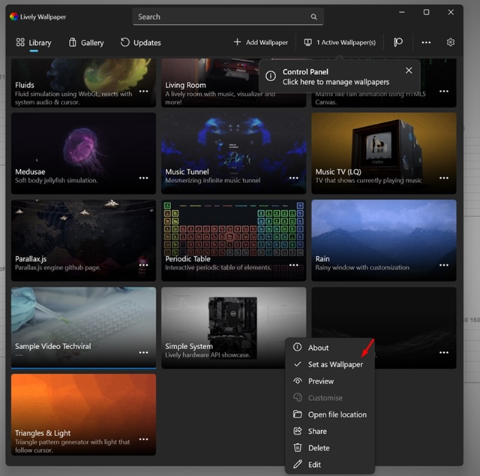Select Preview in context menu
This screenshot has width=480, height=476.
click(x=330, y=381)
